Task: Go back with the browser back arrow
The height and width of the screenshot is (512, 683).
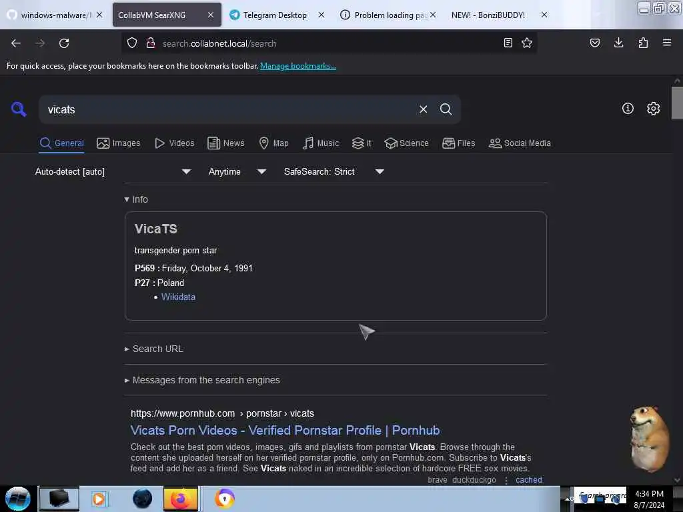Action: tap(16, 43)
